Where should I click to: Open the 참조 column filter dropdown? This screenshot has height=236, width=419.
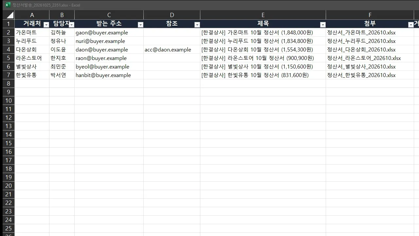(x=197, y=25)
